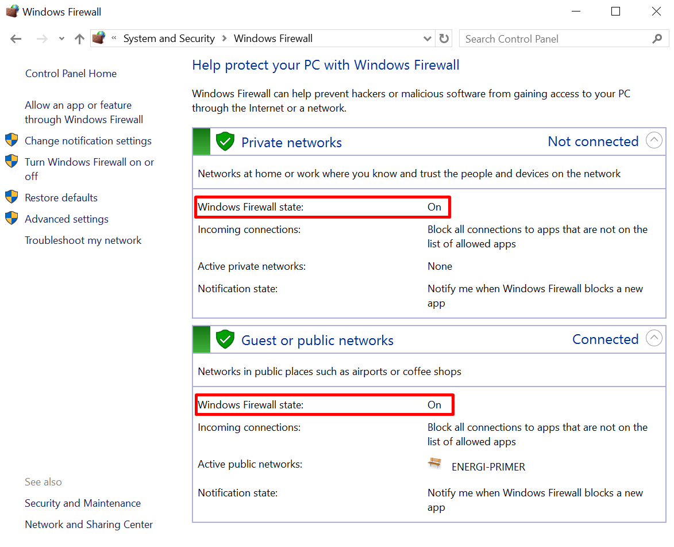This screenshot has width=674, height=547.
Task: Open Control Panel Home
Action: pos(71,74)
